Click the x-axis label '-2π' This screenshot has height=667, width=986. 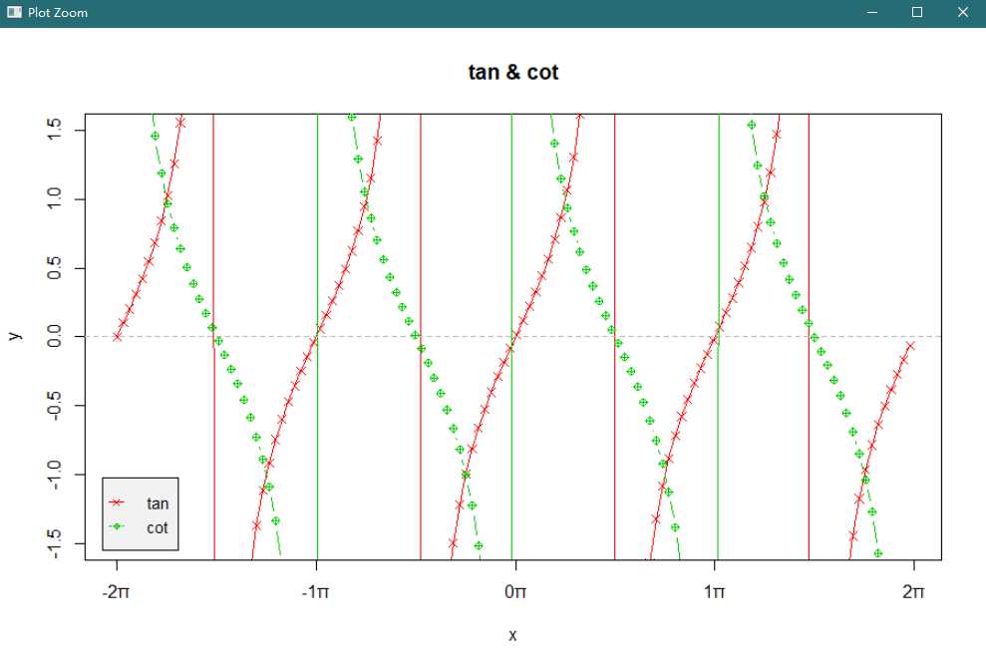click(116, 591)
